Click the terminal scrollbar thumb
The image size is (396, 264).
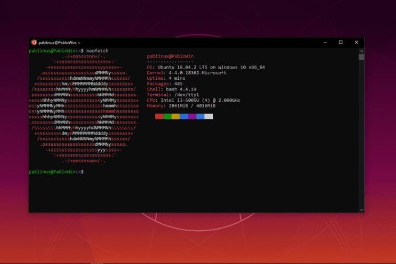click(x=361, y=57)
